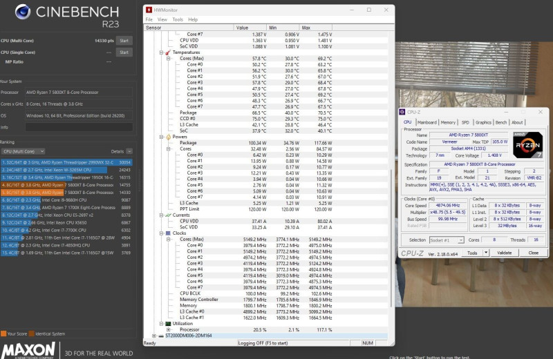Select ranking row Threadripper 2990WX 30054
553x359 pixels.
(66, 162)
